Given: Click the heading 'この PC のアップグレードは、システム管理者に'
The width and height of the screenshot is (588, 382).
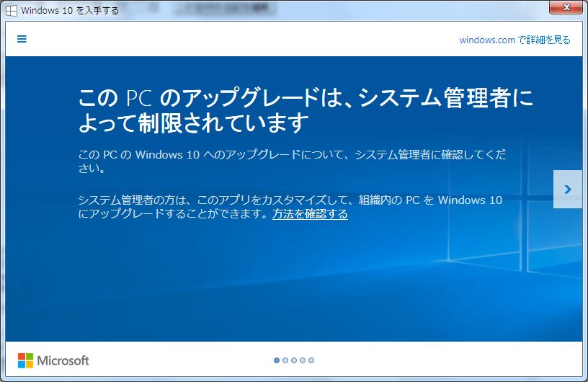Looking at the screenshot, I should click(x=306, y=97).
